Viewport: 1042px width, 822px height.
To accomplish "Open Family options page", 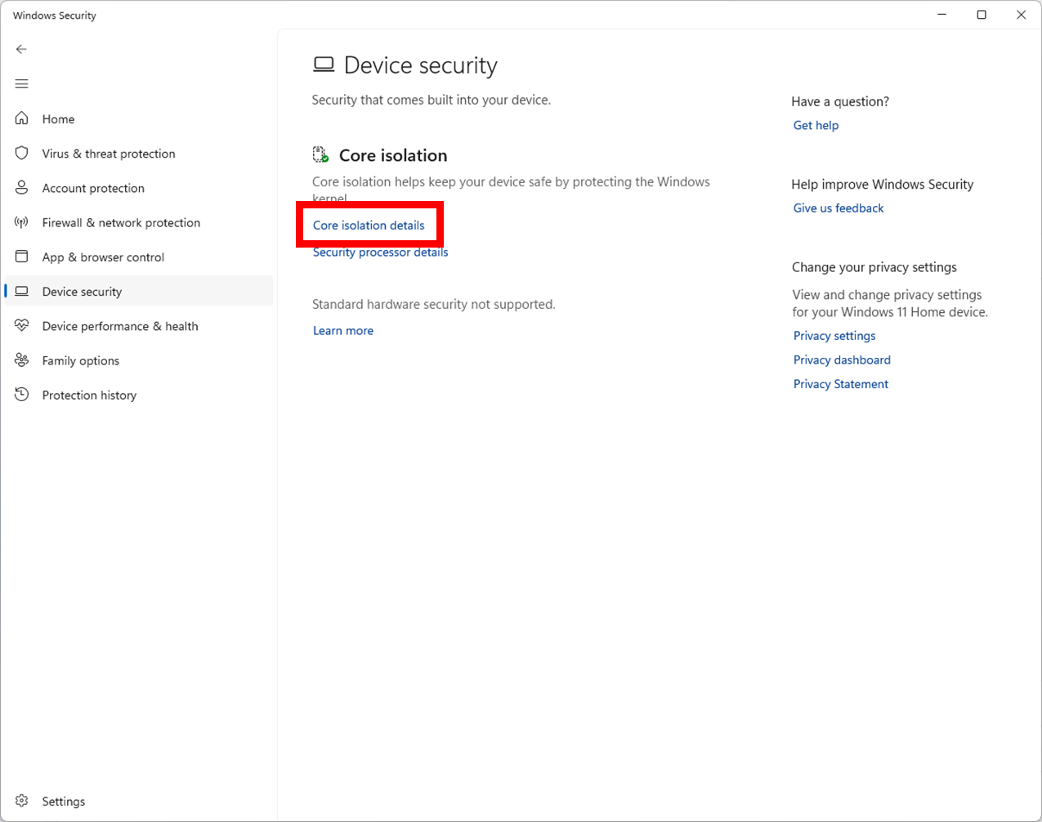I will pos(139,360).
